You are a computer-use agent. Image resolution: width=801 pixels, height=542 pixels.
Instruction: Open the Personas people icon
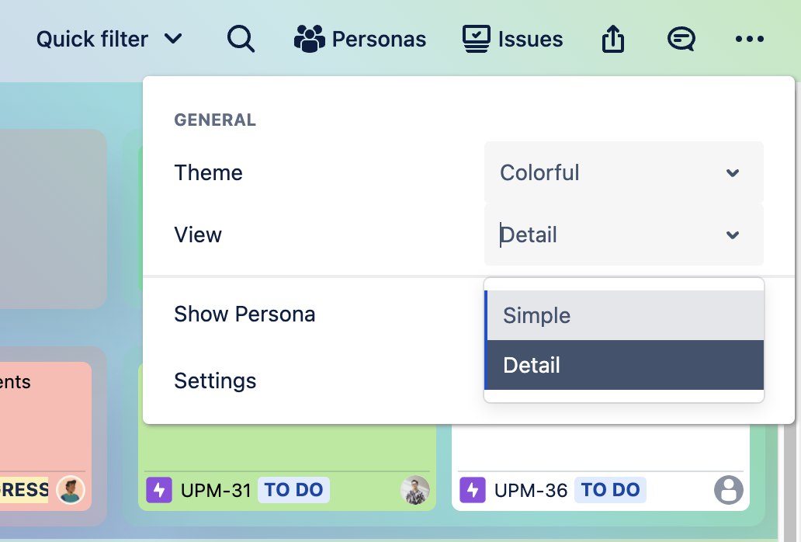click(310, 39)
